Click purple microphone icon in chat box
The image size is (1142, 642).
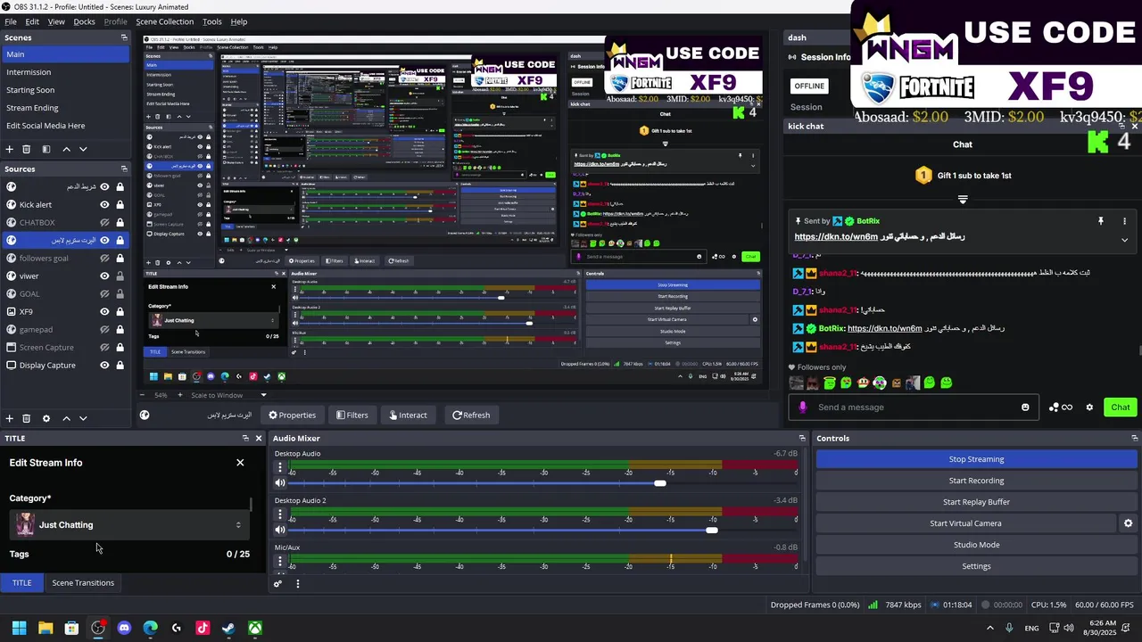(803, 407)
